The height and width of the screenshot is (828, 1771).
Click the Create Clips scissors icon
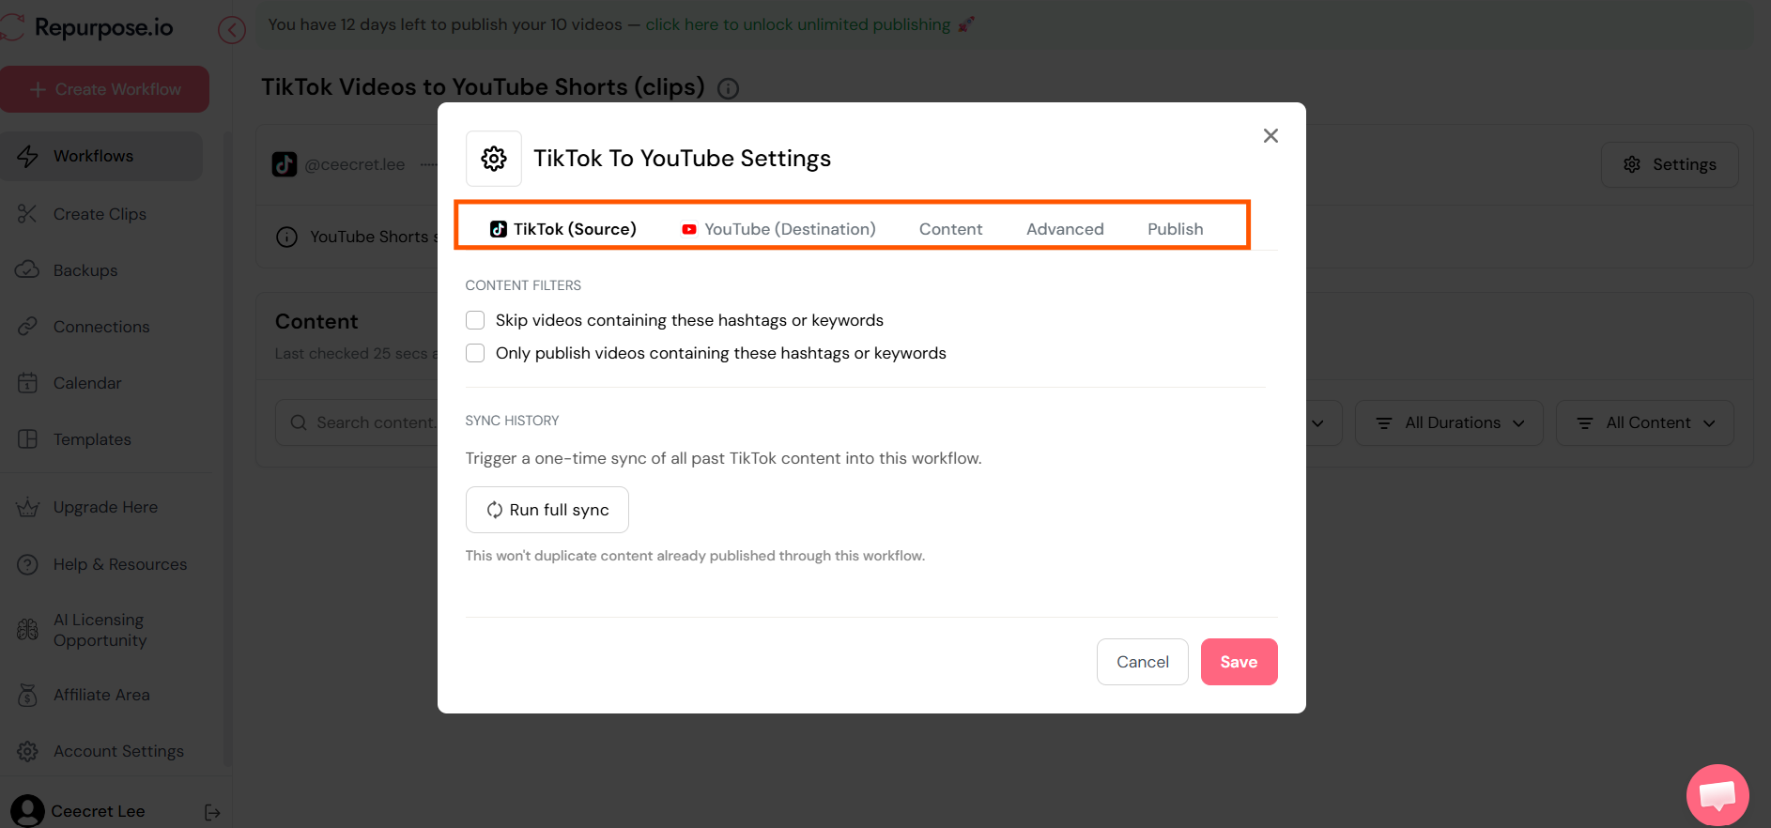coord(27,214)
